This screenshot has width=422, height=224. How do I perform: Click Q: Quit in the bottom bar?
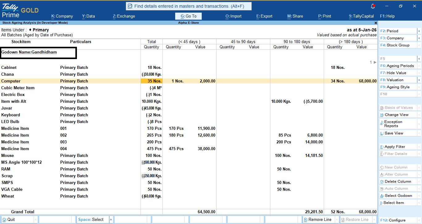point(17,220)
